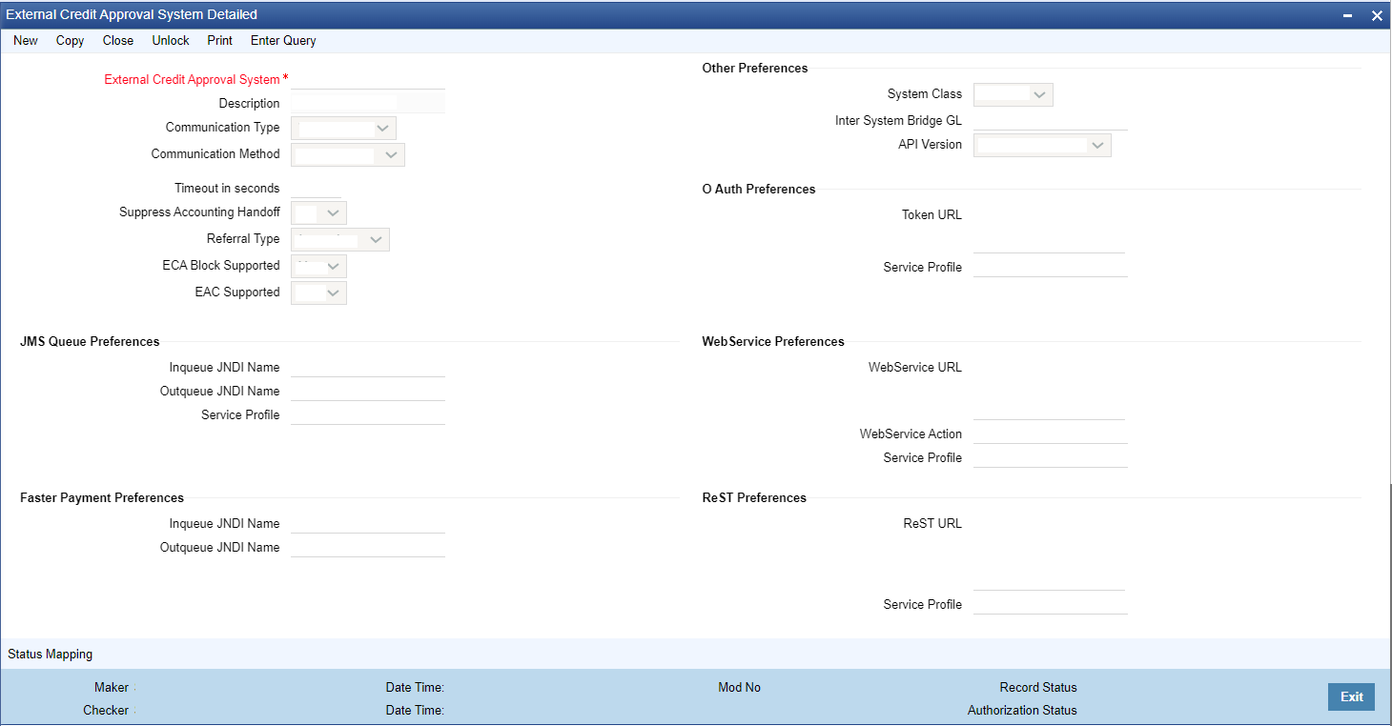1392x726 pixels.
Task: Click Service Profile field under O Auth Preferences
Action: pos(1051,267)
